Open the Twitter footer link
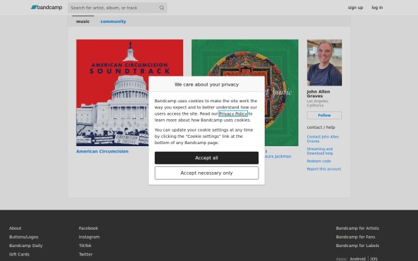418x261 pixels. coord(86,254)
